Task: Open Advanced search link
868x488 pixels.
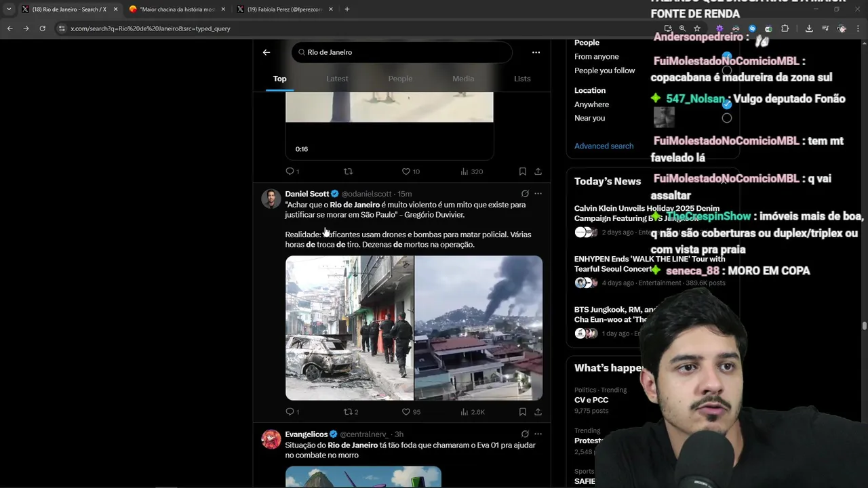Action: pos(604,146)
